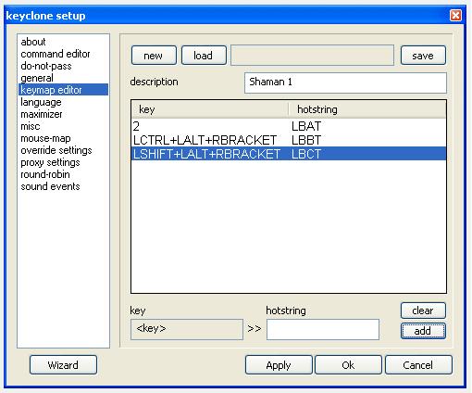472x393 pixels.
Task: Click the clear button
Action: tap(423, 311)
